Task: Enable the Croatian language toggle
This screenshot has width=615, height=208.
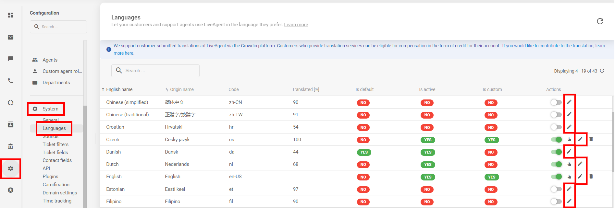Action: 556,127
